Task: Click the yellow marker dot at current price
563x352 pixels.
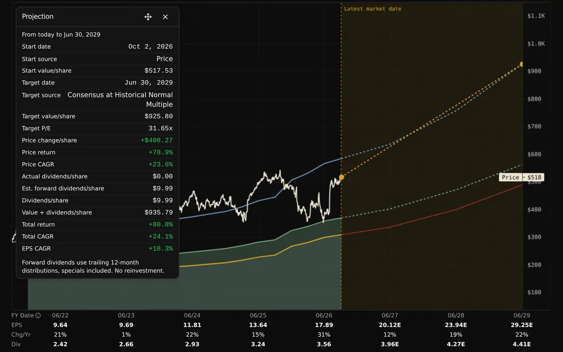Action: [x=342, y=177]
